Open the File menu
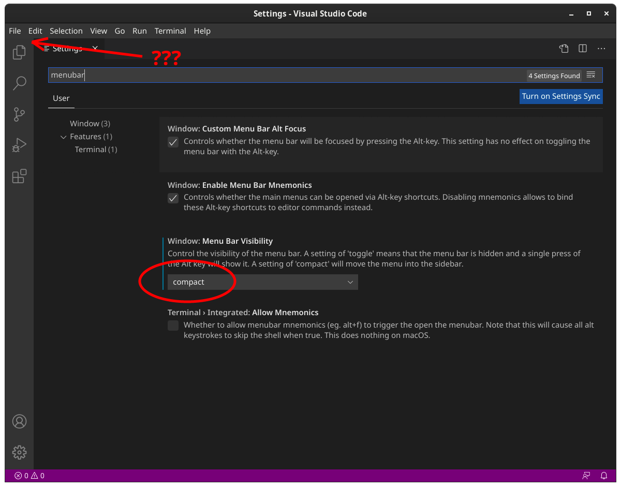The width and height of the screenshot is (621, 487). click(14, 31)
